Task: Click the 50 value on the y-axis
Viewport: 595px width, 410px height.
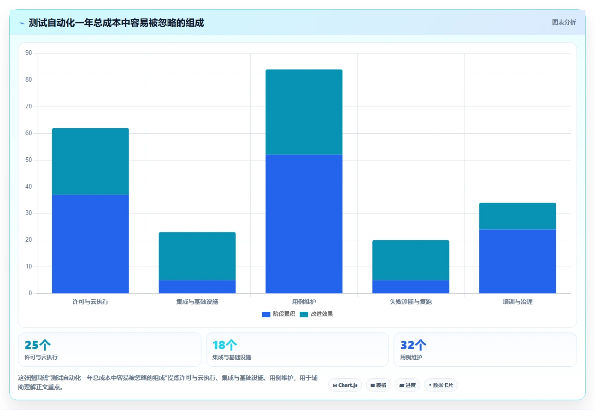Action: 29,160
